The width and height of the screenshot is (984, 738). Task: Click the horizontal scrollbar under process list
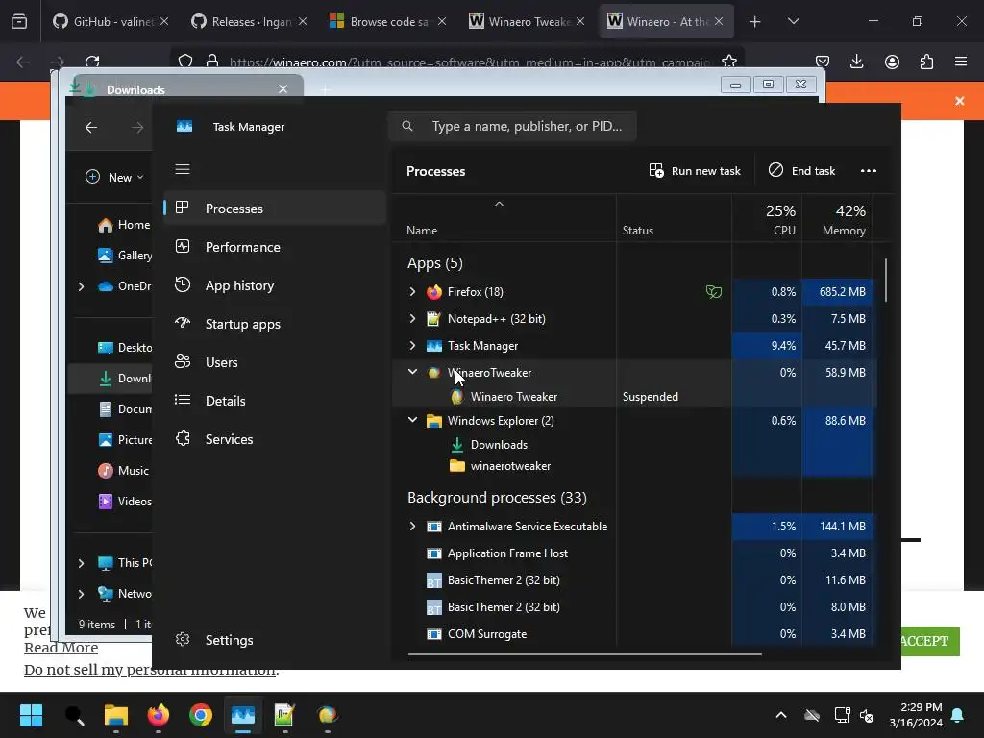click(584, 653)
